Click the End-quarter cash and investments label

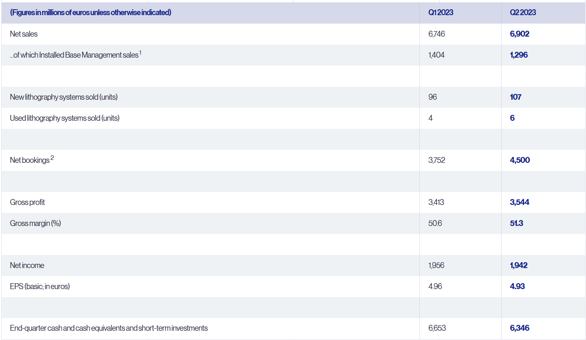click(x=109, y=328)
